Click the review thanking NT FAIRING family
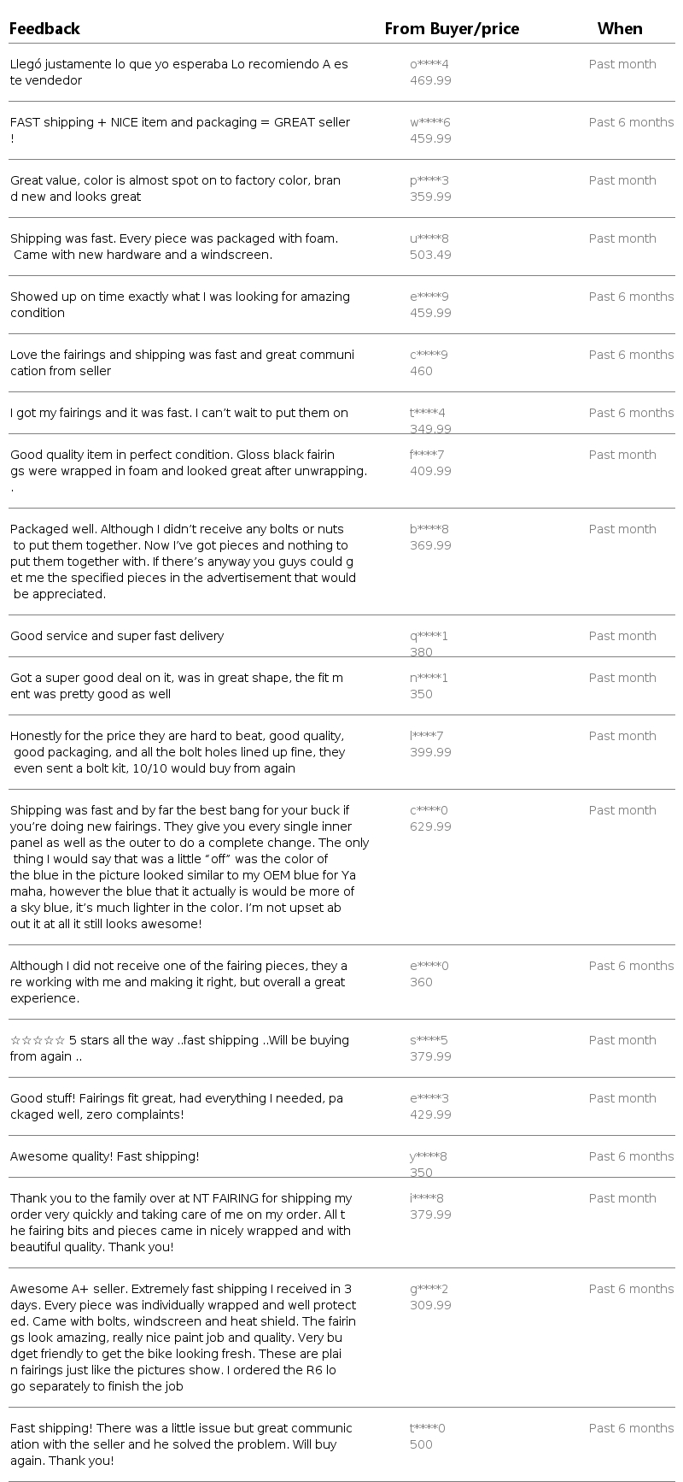 coord(181,1222)
